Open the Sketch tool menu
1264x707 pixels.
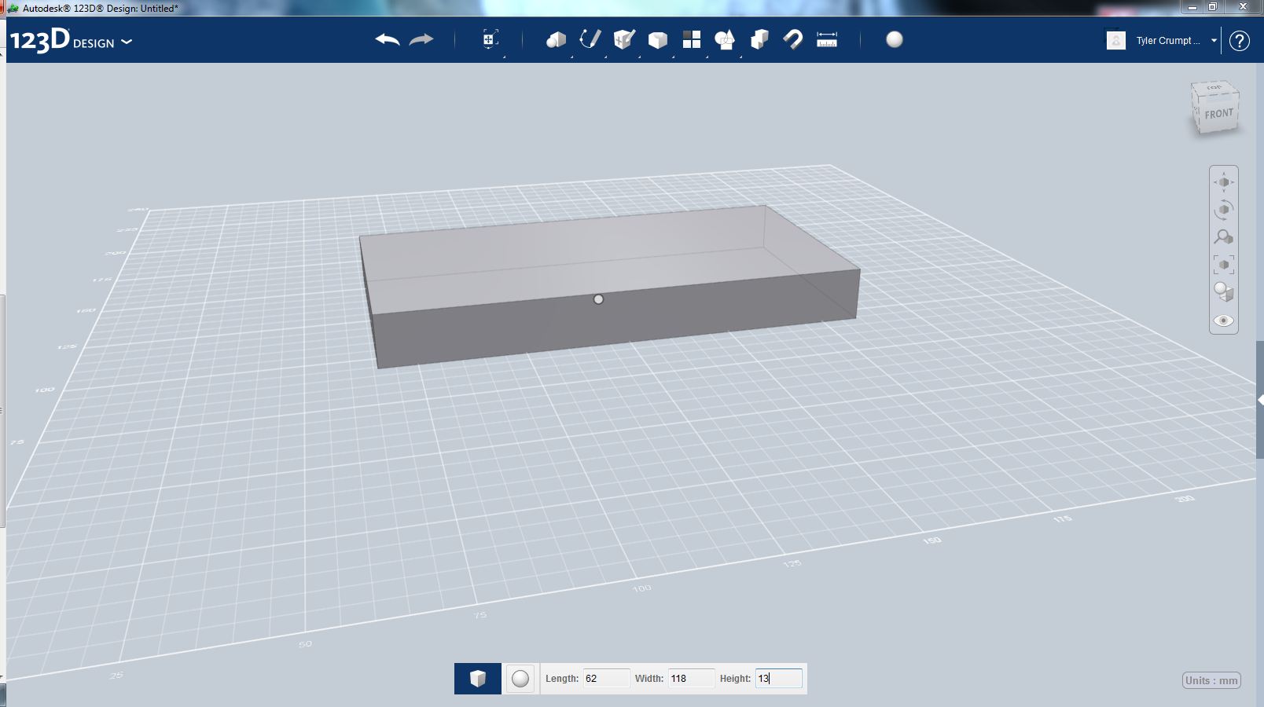point(590,39)
